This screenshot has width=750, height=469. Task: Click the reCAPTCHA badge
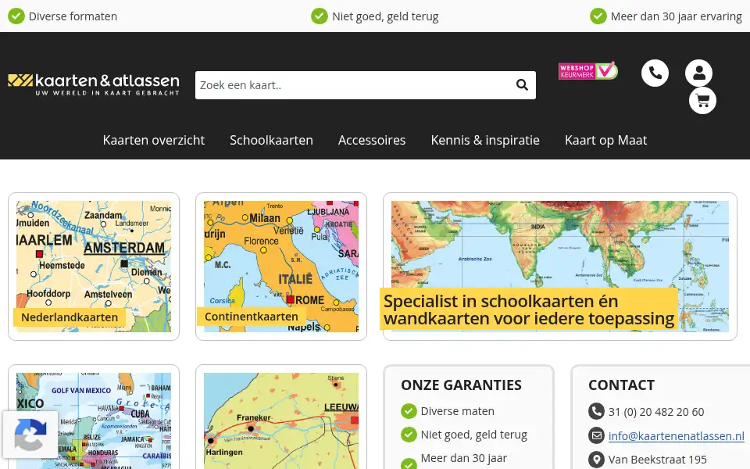point(30,435)
